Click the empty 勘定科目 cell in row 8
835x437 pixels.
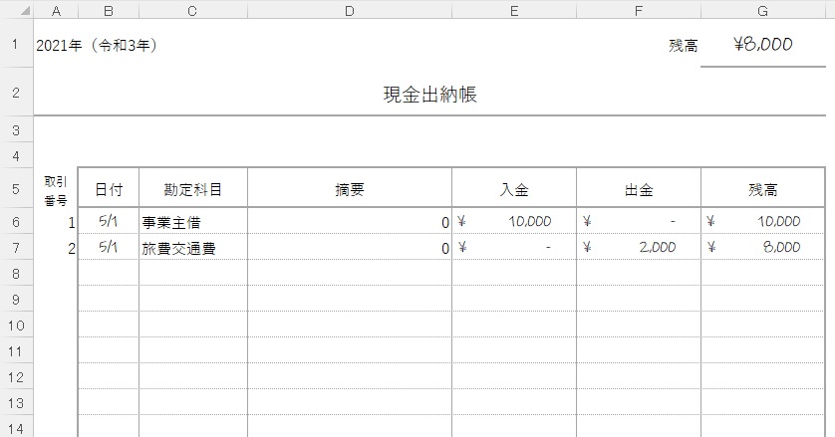tap(192, 273)
